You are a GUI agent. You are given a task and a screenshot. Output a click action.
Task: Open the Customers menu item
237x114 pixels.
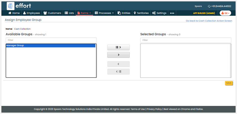(52, 13)
